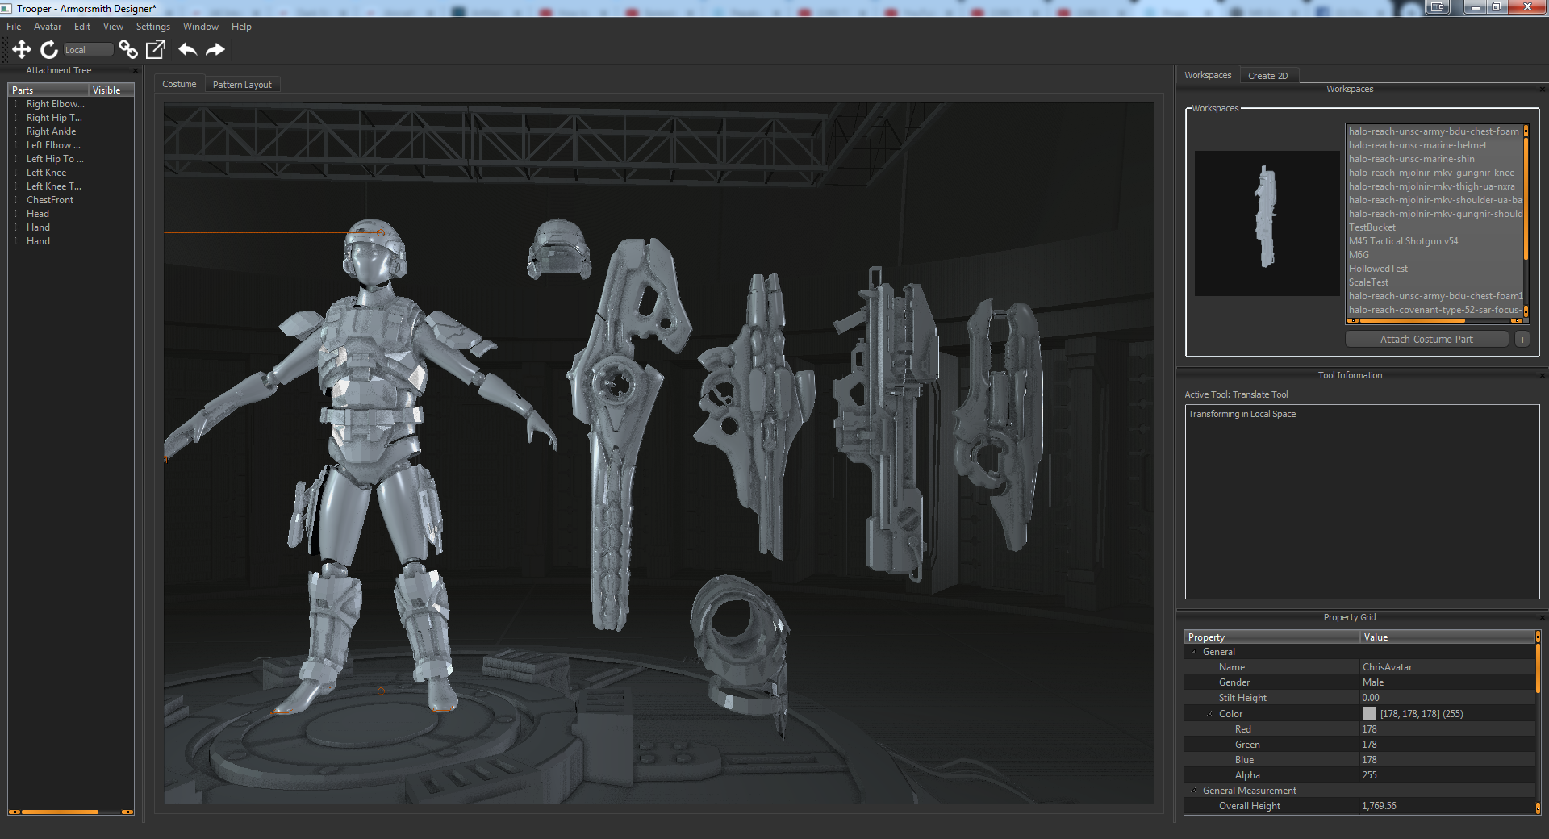Select the Workspaces tab
The width and height of the screenshot is (1549, 839).
point(1208,75)
